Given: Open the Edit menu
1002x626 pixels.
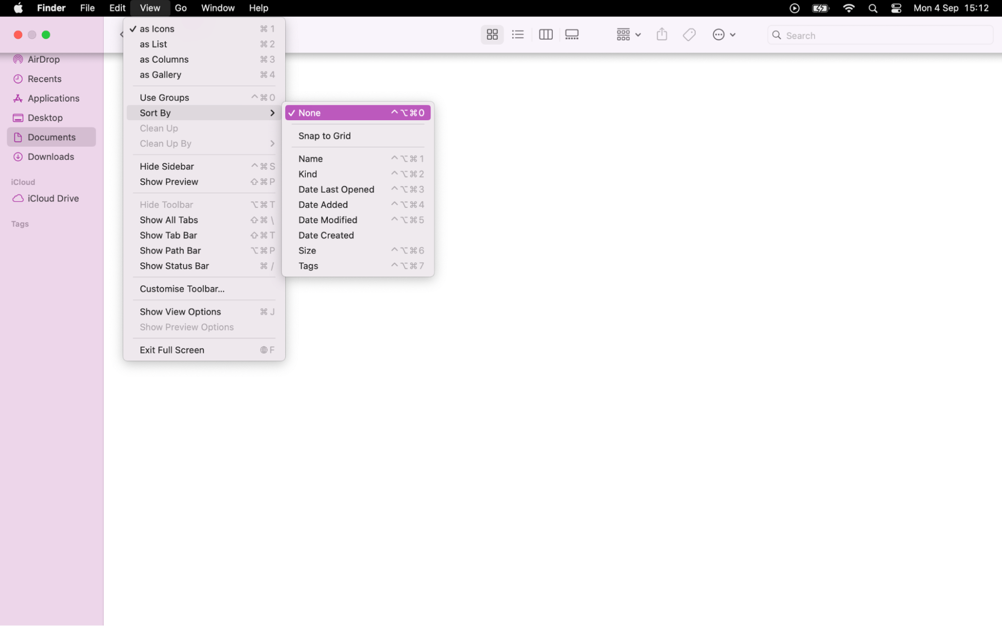Looking at the screenshot, I should 117,8.
